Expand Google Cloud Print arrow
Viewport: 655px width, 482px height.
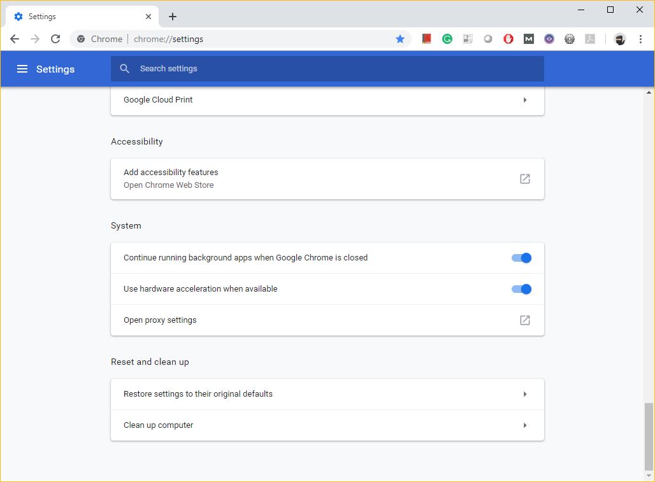click(x=524, y=100)
